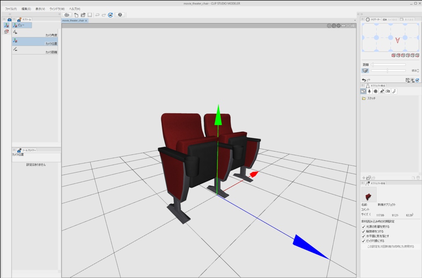Close the movie_theater_chair tab
The image size is (422, 278).
click(86, 21)
